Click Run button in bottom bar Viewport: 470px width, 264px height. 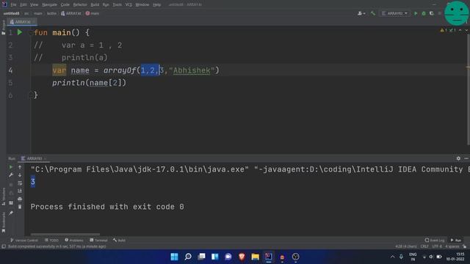pos(456,240)
